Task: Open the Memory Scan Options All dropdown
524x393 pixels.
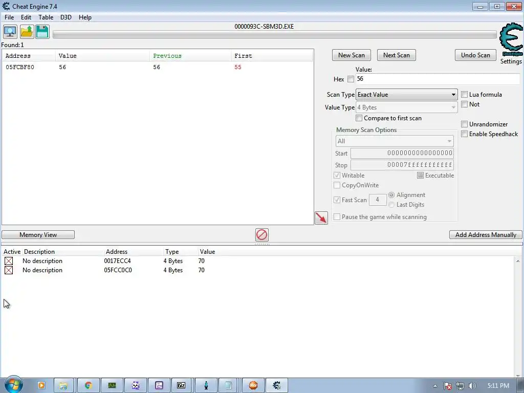Action: pyautogui.click(x=395, y=141)
